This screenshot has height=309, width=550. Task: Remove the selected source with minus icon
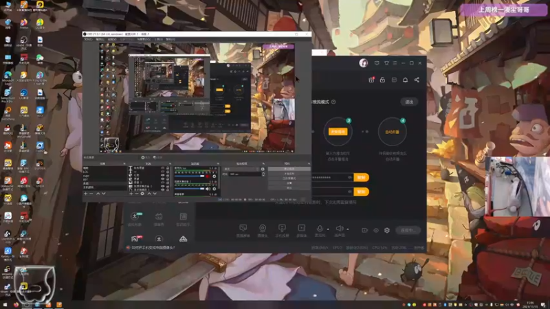[x=136, y=194]
